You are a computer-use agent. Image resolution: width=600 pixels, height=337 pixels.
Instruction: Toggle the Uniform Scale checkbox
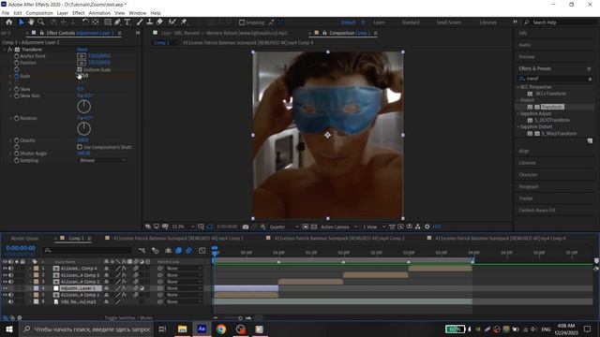pos(80,69)
